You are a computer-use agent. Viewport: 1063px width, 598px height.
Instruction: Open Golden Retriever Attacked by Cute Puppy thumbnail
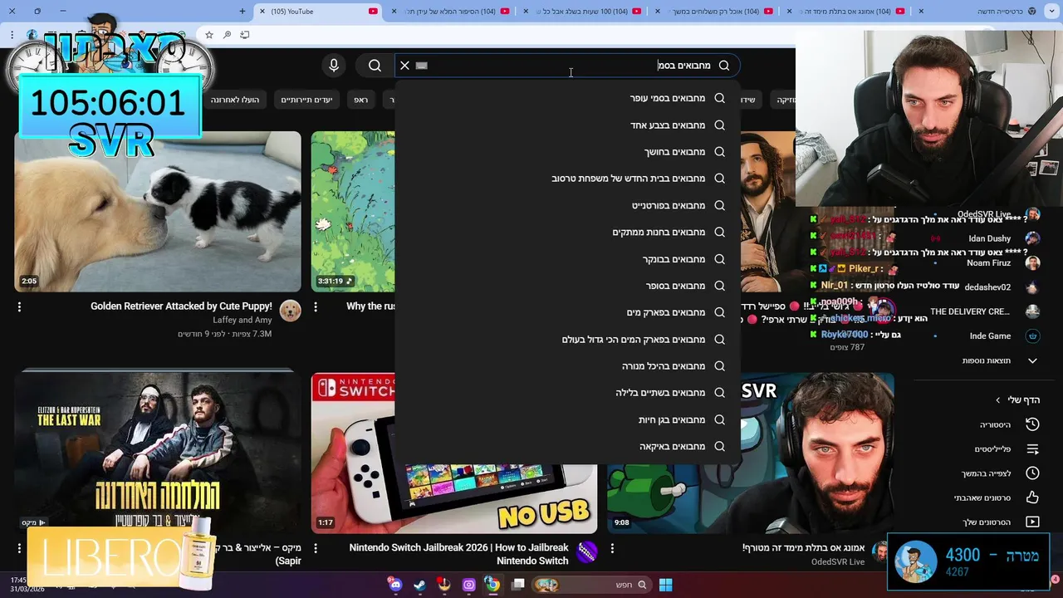(158, 212)
